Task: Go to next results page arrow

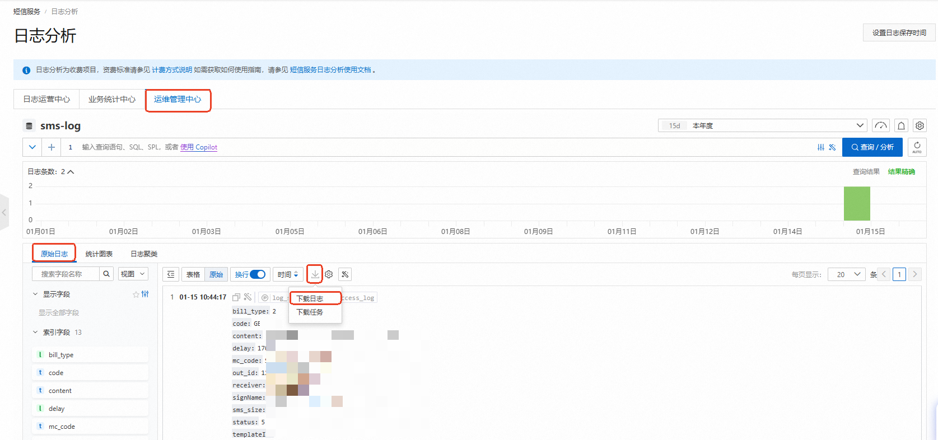Action: tap(915, 274)
